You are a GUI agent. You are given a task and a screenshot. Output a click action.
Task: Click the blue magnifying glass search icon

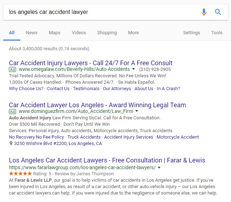(218, 12)
